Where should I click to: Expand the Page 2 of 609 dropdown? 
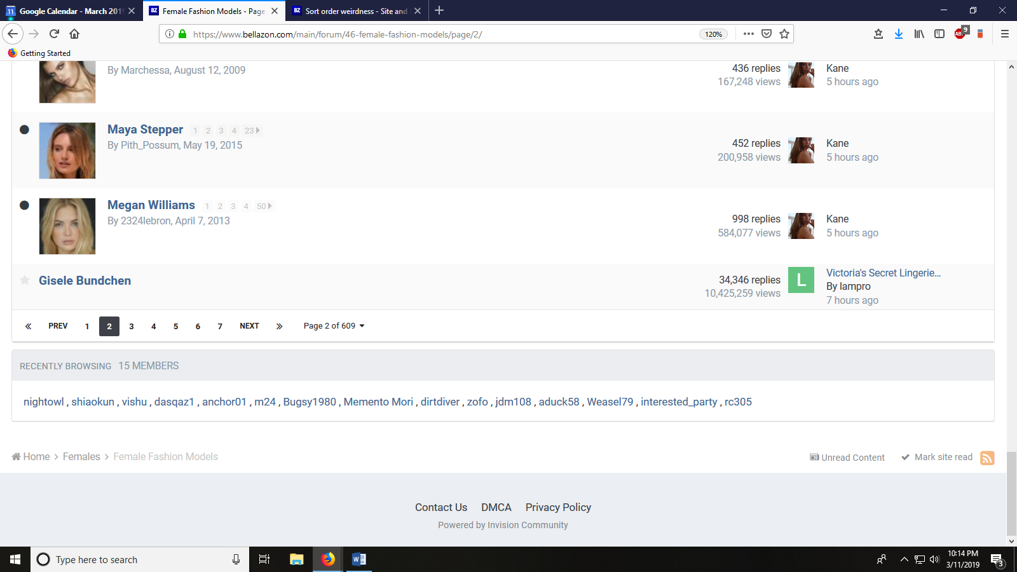[x=334, y=326]
